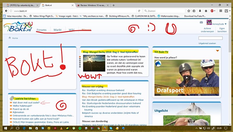Open a new browser tab with plus button
233x132 pixels.
[114, 5]
